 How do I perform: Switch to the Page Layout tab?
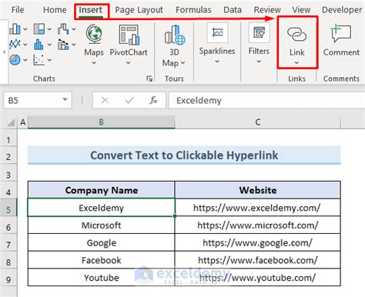[139, 10]
